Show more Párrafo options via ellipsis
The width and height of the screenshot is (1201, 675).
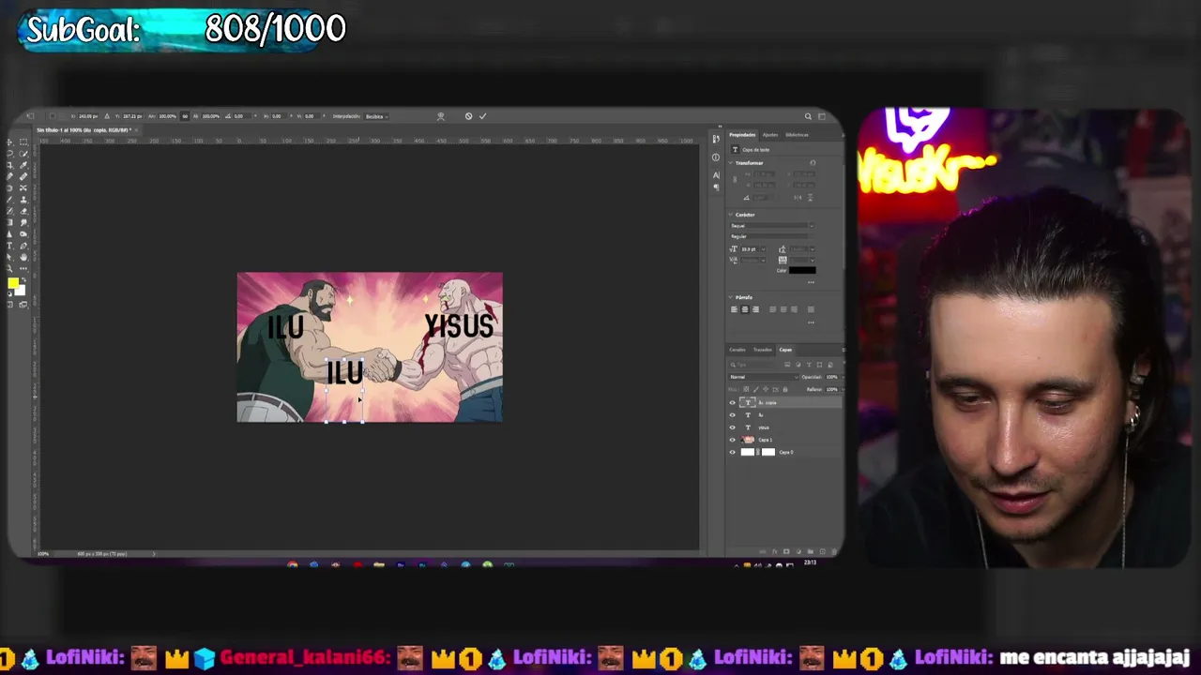coord(811,322)
